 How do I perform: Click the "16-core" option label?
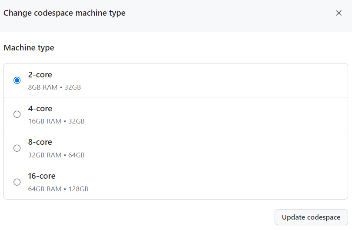tap(42, 176)
